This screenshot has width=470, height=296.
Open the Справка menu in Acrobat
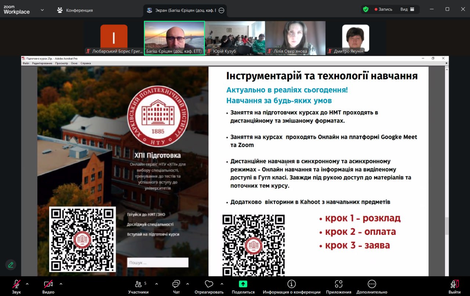click(86, 63)
